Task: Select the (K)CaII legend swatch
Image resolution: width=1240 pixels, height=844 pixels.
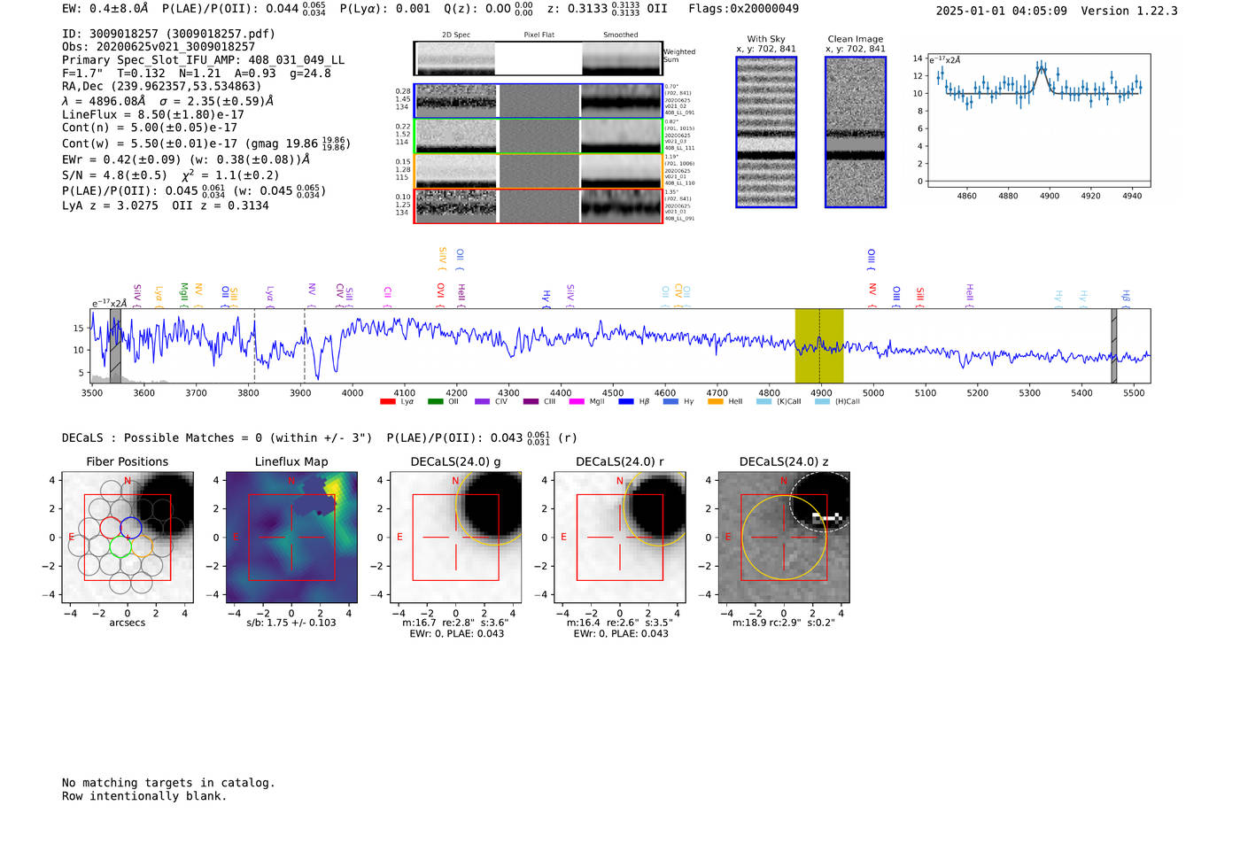Action: point(763,401)
